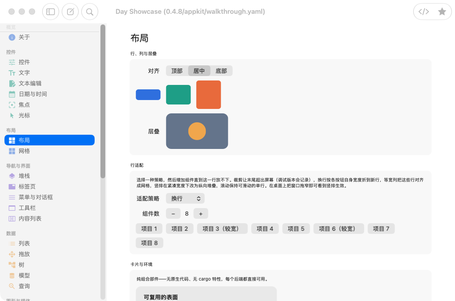Show source code via the </> icon

point(423,12)
